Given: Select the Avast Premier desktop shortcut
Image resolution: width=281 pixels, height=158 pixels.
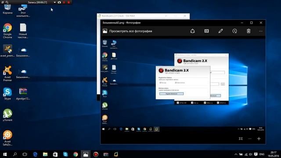Looking at the screenshot, I should [7, 74].
